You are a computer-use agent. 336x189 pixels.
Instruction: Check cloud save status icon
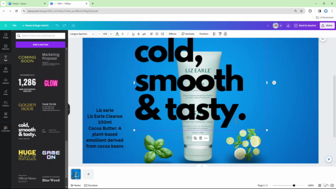(x=73, y=26)
